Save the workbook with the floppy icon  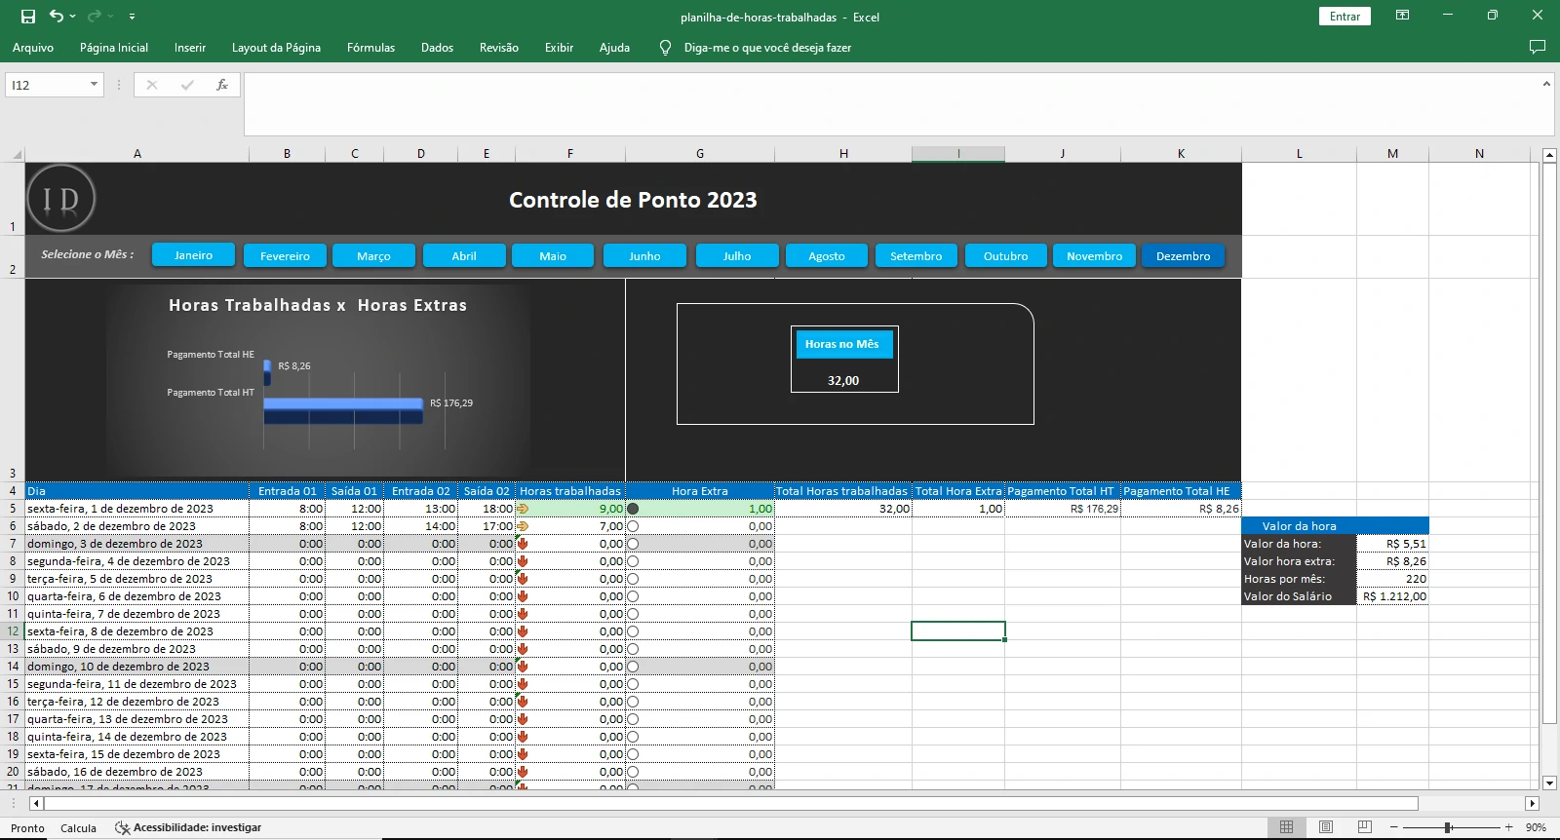click(x=28, y=16)
